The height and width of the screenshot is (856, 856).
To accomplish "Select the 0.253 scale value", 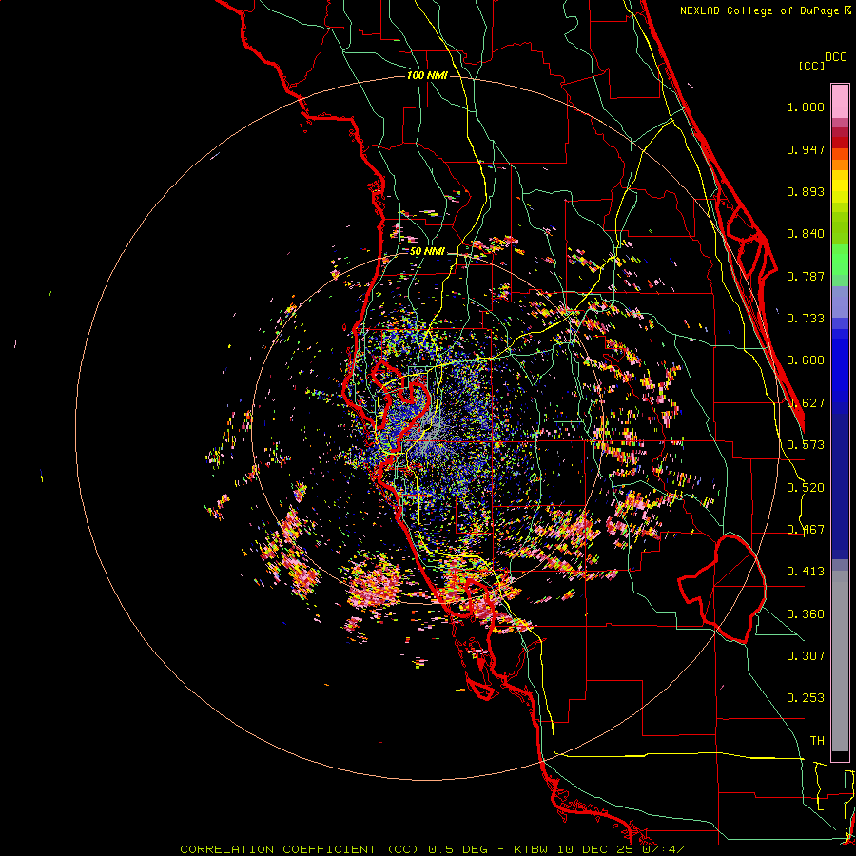I will pos(806,698).
